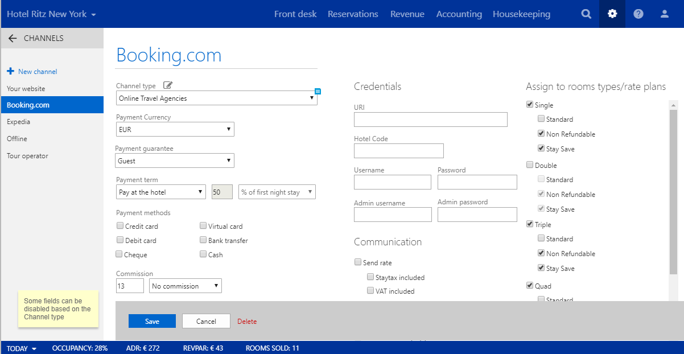Open the Hotel Ritz New York dropdown
The image size is (684, 354).
click(51, 14)
